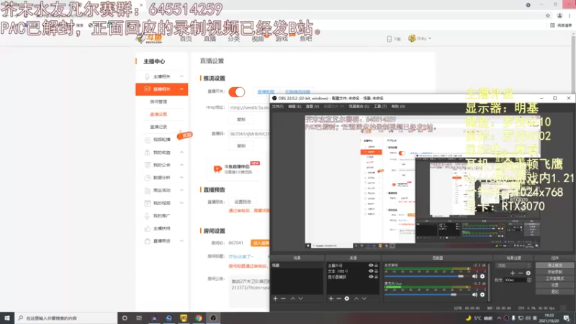Open the user avatar in Douyu header
This screenshot has height=324, width=576.
tap(412, 38)
